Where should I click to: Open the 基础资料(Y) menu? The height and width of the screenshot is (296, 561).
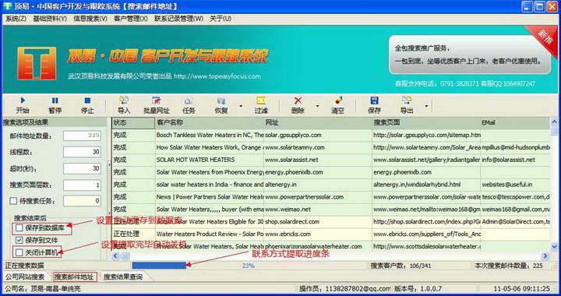coord(50,19)
